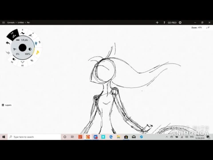Open File Explorer from taskbar
213x160 pixels.
pyautogui.click(x=118, y=137)
